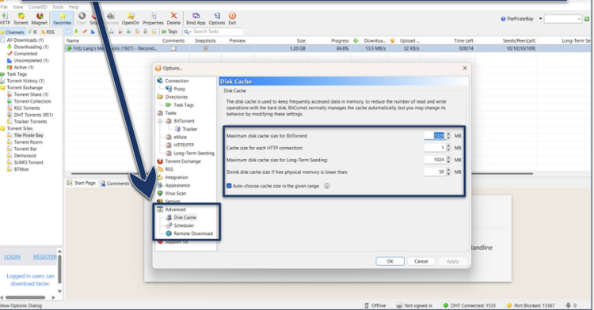Collapse the BitTorrent node in Options tree
The width and height of the screenshot is (594, 310).
160,121
